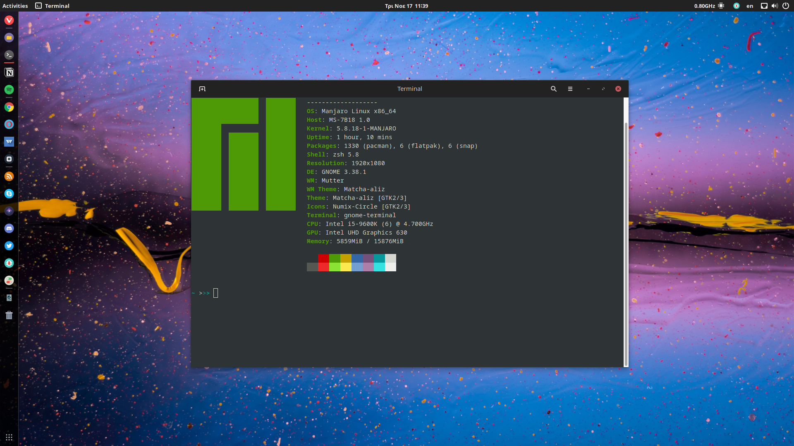The image size is (794, 446).
Task: Click the Terminal window scrollbar
Action: coord(625,231)
